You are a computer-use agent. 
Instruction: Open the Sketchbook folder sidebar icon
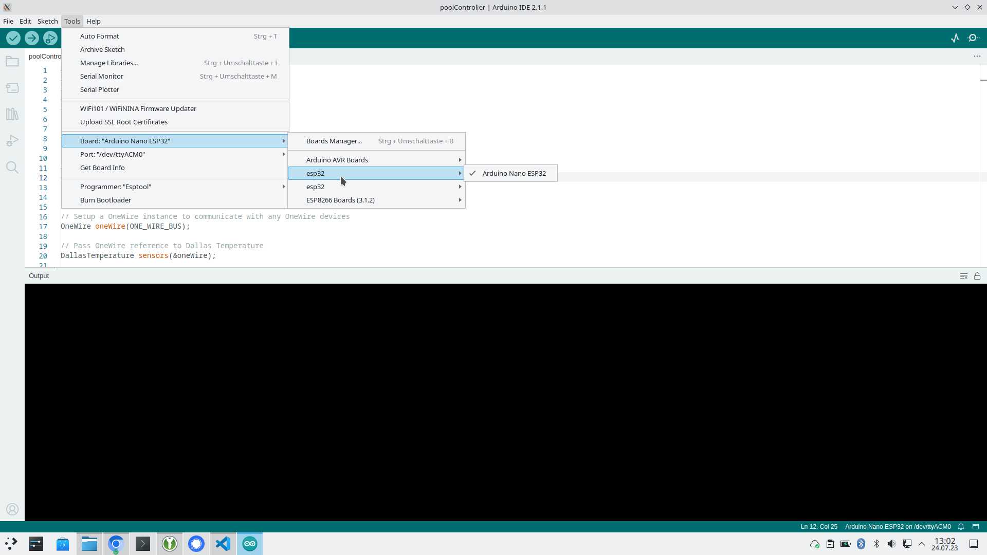pos(12,62)
